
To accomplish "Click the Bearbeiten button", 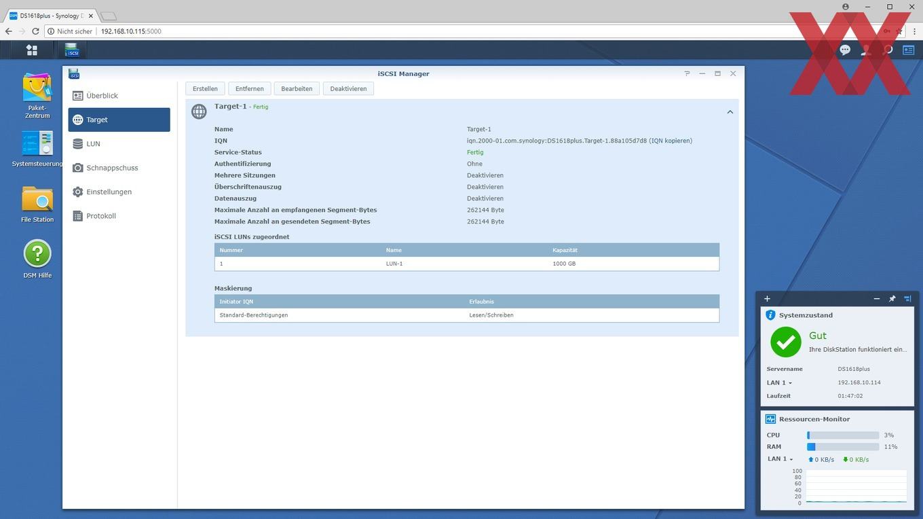I will click(x=297, y=89).
